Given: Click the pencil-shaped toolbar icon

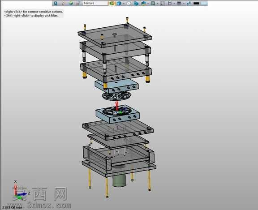Looking at the screenshot, I should (x=63, y=3).
